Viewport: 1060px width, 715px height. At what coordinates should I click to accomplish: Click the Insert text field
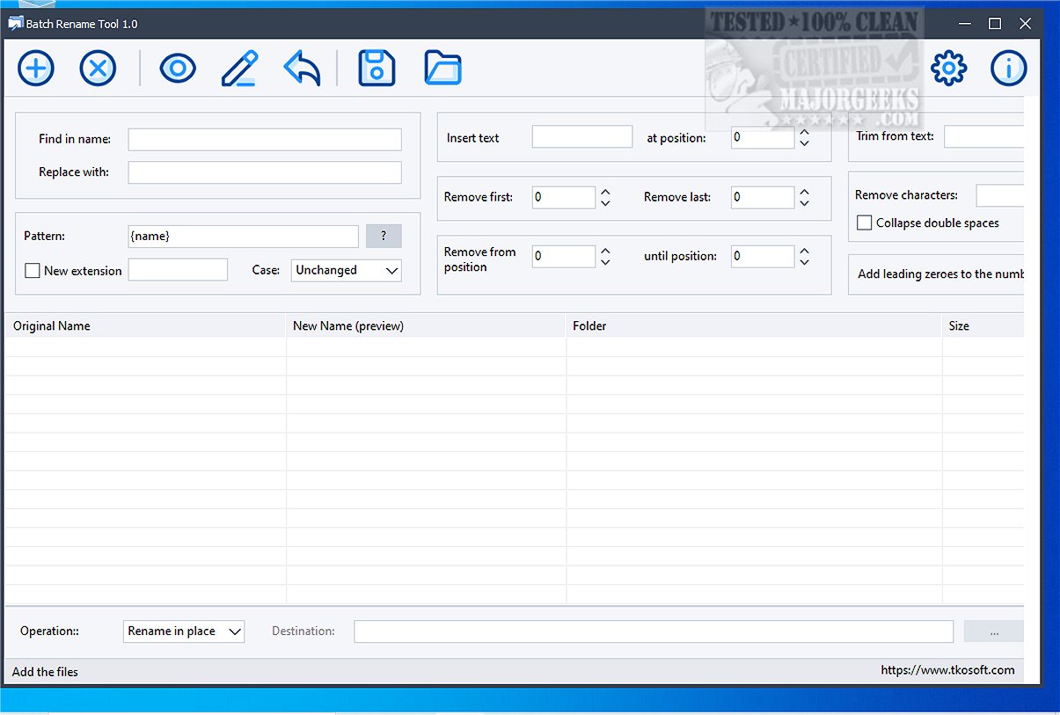pyautogui.click(x=582, y=136)
